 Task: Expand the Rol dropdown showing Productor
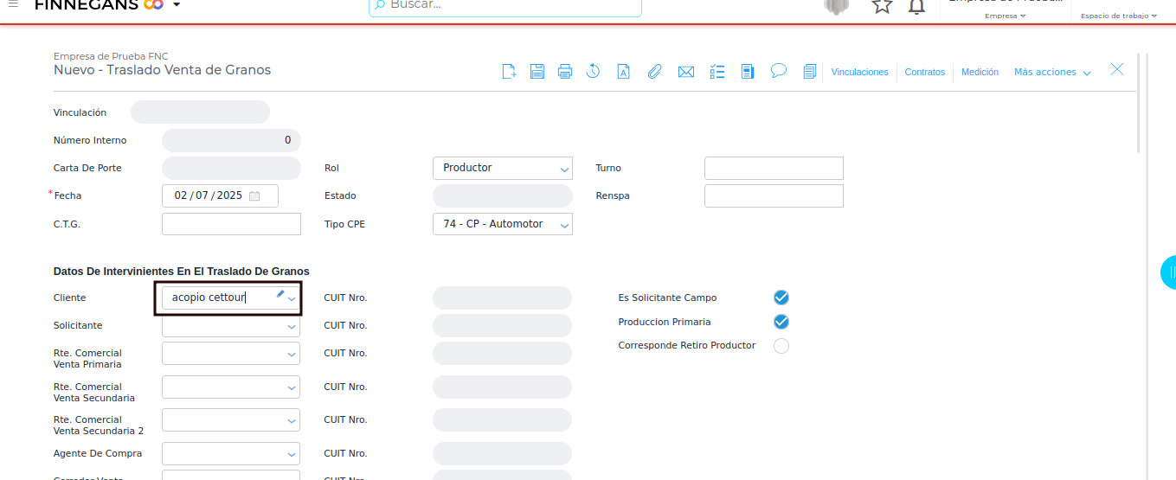[503, 169]
